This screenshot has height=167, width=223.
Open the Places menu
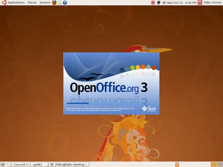[32, 3]
